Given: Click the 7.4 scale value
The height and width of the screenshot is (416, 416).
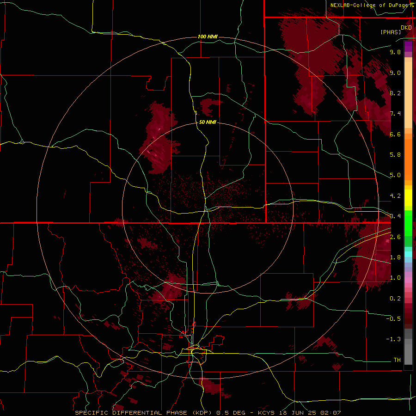Looking at the screenshot, I should (x=395, y=114).
